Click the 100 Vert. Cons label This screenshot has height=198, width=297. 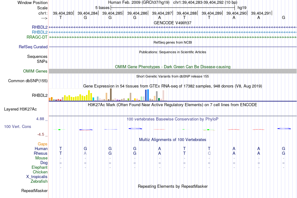[18, 126]
